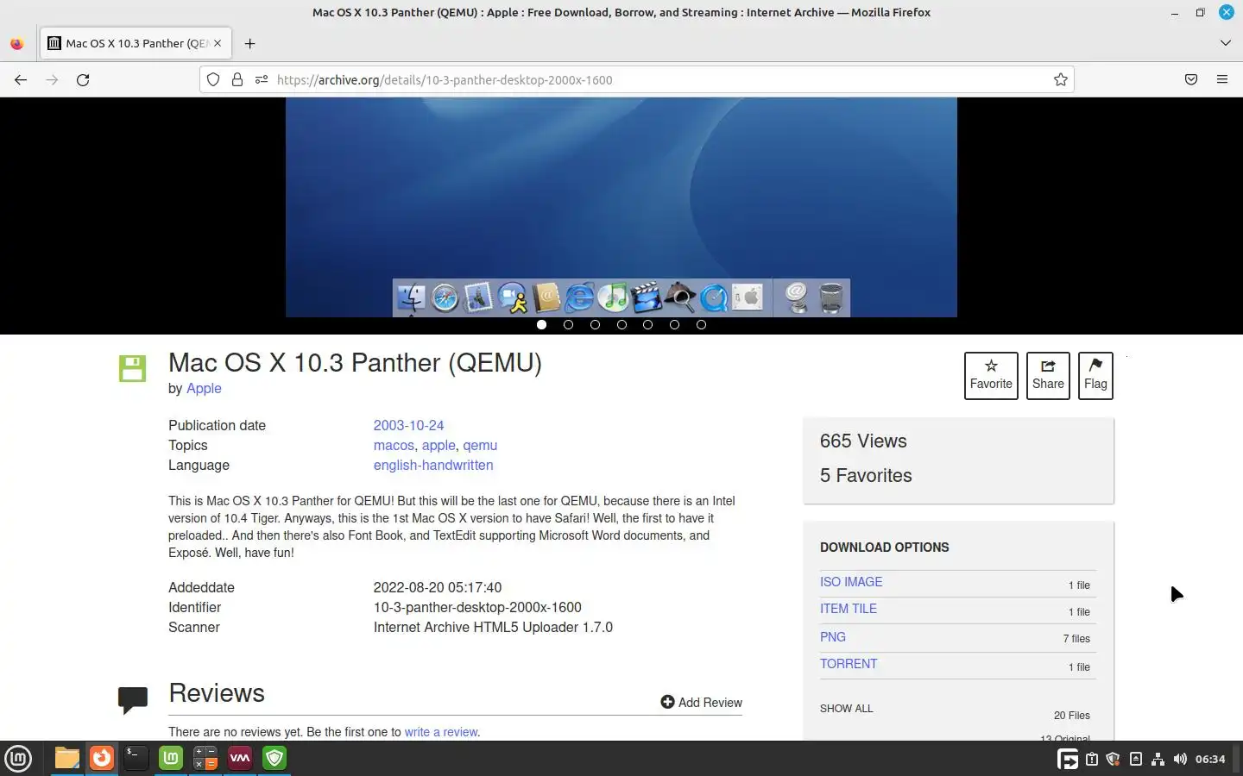Flag this archive item

(x=1095, y=375)
